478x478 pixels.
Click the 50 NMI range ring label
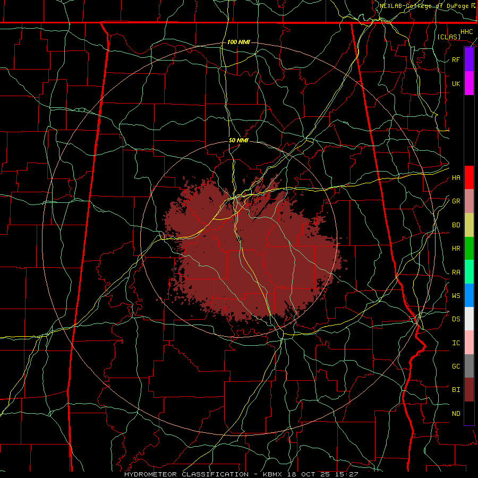click(238, 141)
